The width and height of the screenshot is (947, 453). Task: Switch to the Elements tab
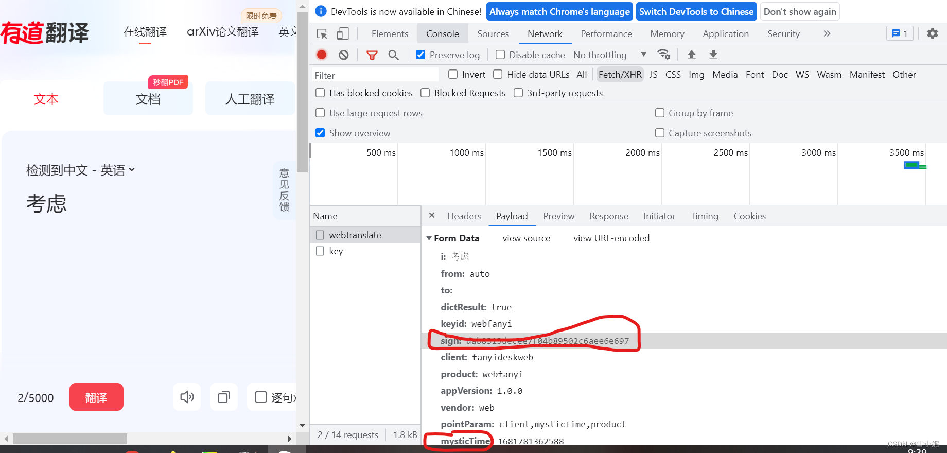tap(390, 34)
